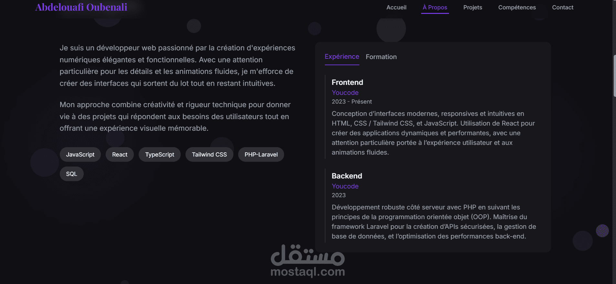
Task: Click Contact in the top menu
Action: 562,7
